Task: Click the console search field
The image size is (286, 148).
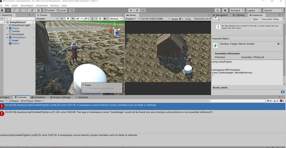Action: point(237,101)
